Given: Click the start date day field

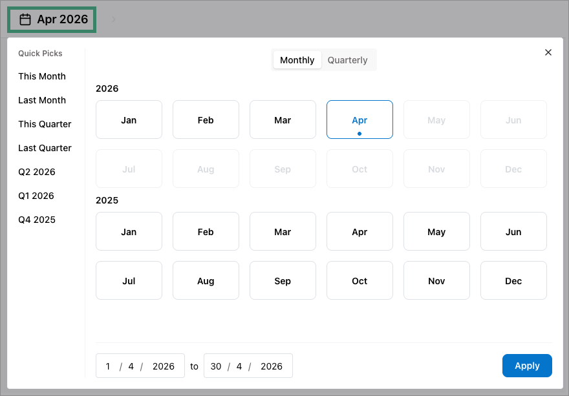Looking at the screenshot, I should (108, 366).
